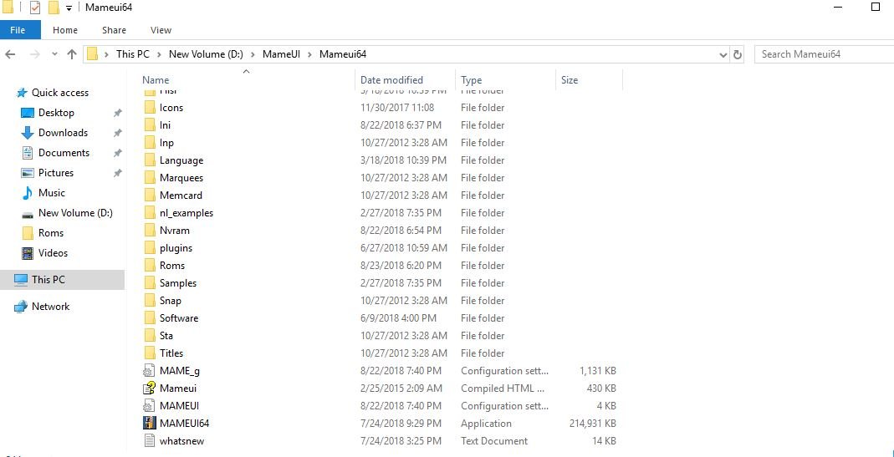This screenshot has width=894, height=457.
Task: Click the Snap folder icon
Action: click(x=150, y=301)
